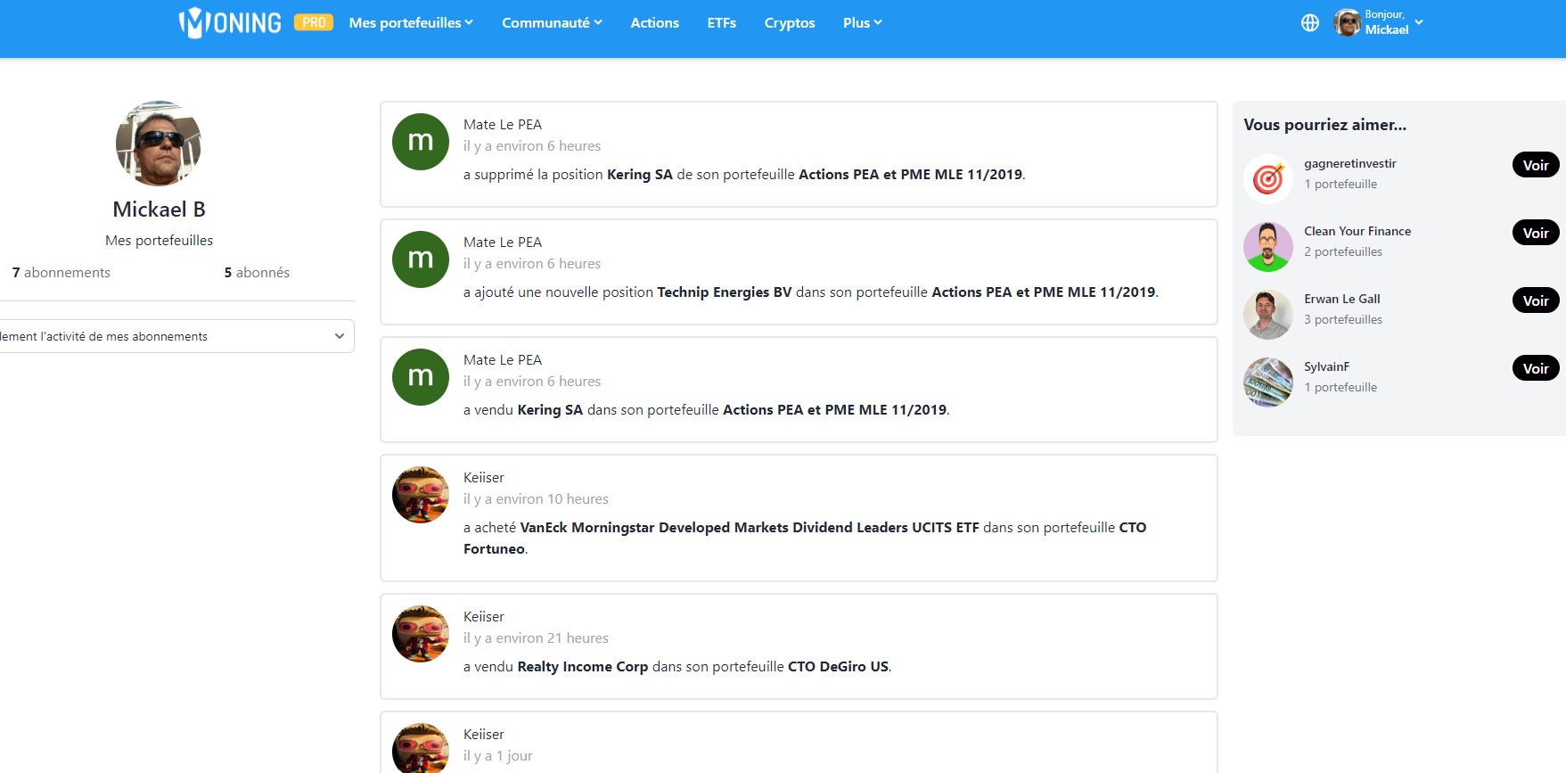Open the CTO DeGiro US portfolio link
The height and width of the screenshot is (773, 1566).
(838, 666)
